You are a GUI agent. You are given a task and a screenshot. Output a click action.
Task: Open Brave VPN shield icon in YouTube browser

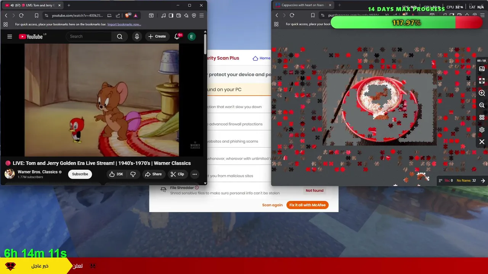coord(194,16)
